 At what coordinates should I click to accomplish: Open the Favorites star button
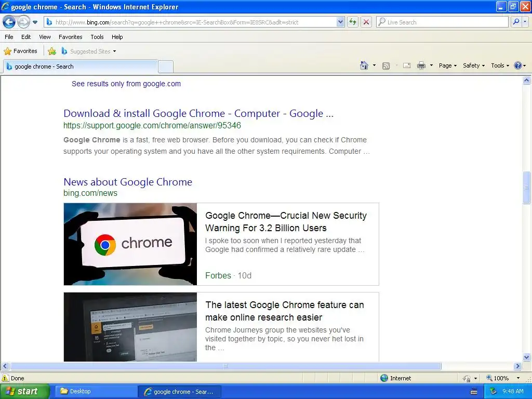tap(21, 51)
